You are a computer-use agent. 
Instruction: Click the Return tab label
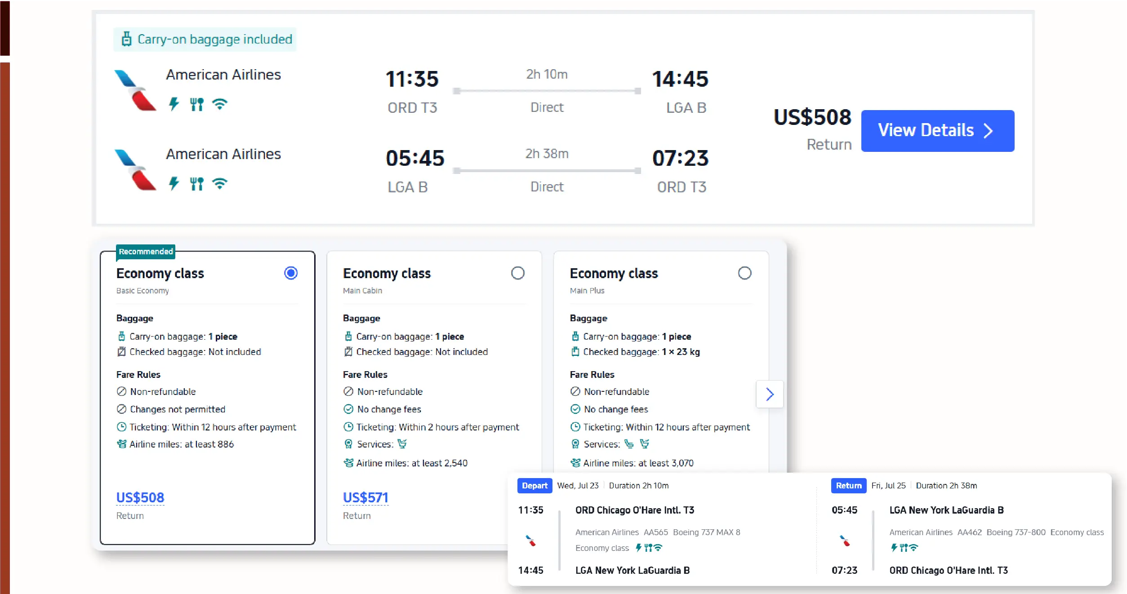[x=848, y=486]
